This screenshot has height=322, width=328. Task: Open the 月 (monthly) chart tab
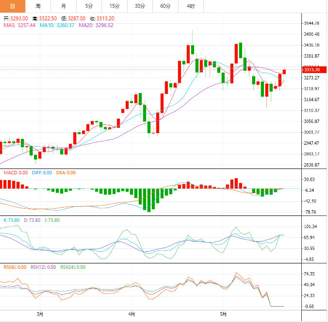pyautogui.click(x=64, y=6)
